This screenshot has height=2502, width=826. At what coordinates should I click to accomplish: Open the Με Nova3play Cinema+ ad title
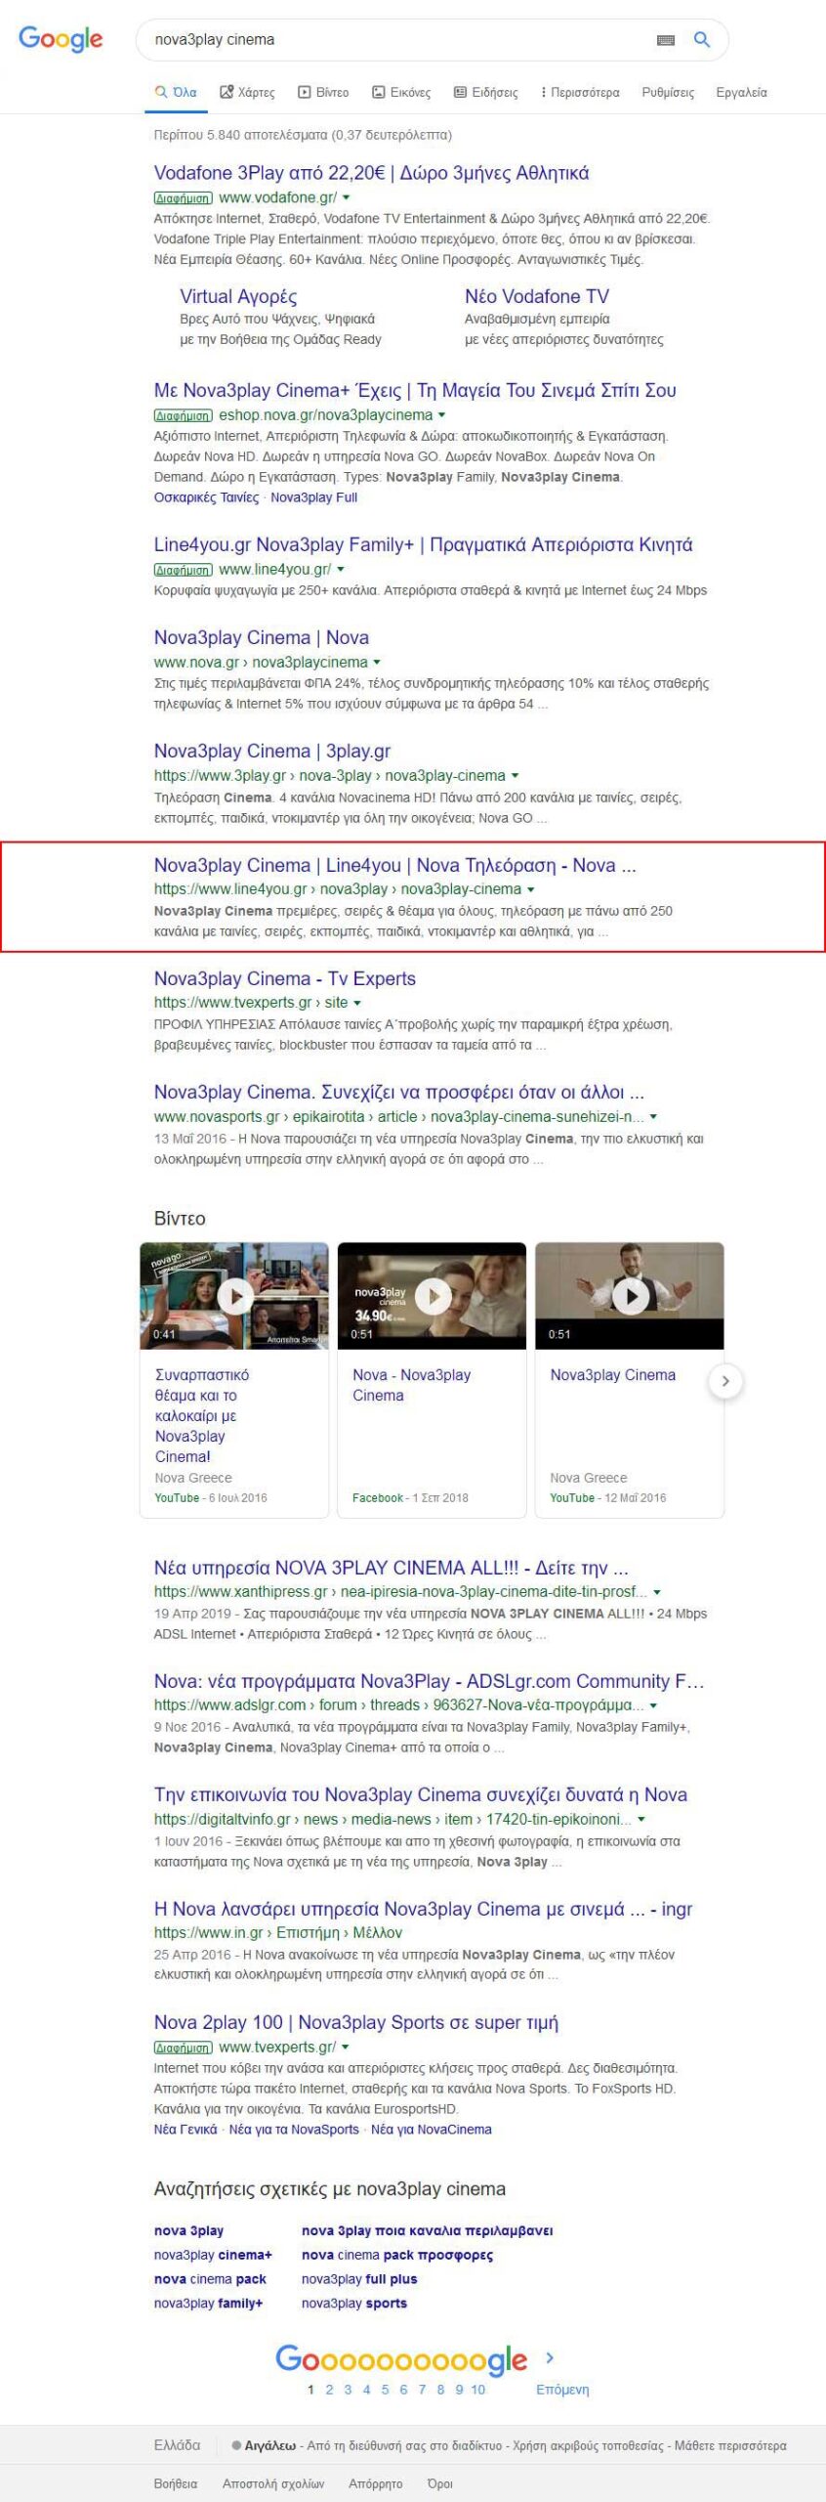click(x=415, y=390)
